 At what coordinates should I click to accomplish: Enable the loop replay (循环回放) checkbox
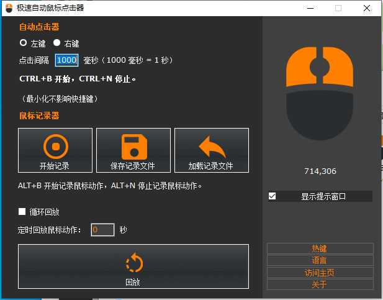[x=22, y=212]
